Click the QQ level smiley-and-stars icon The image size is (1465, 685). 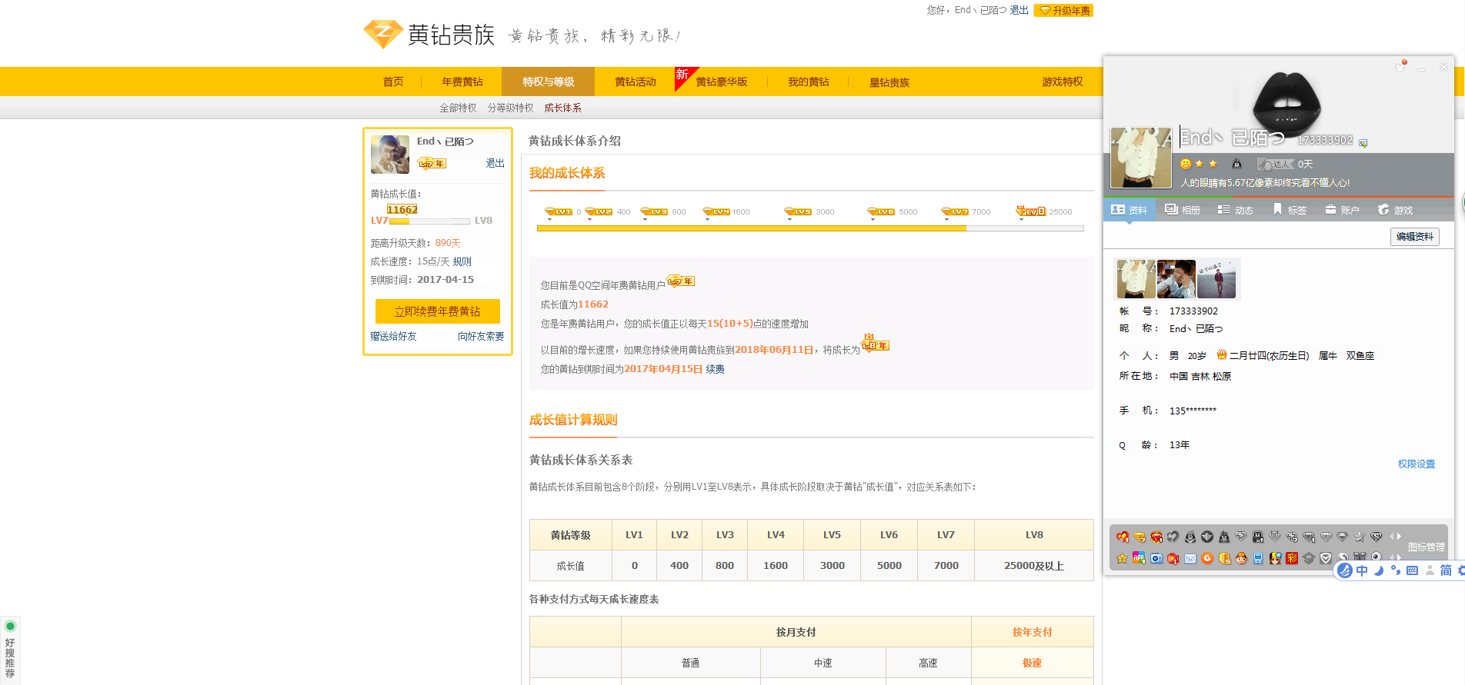tap(1199, 164)
